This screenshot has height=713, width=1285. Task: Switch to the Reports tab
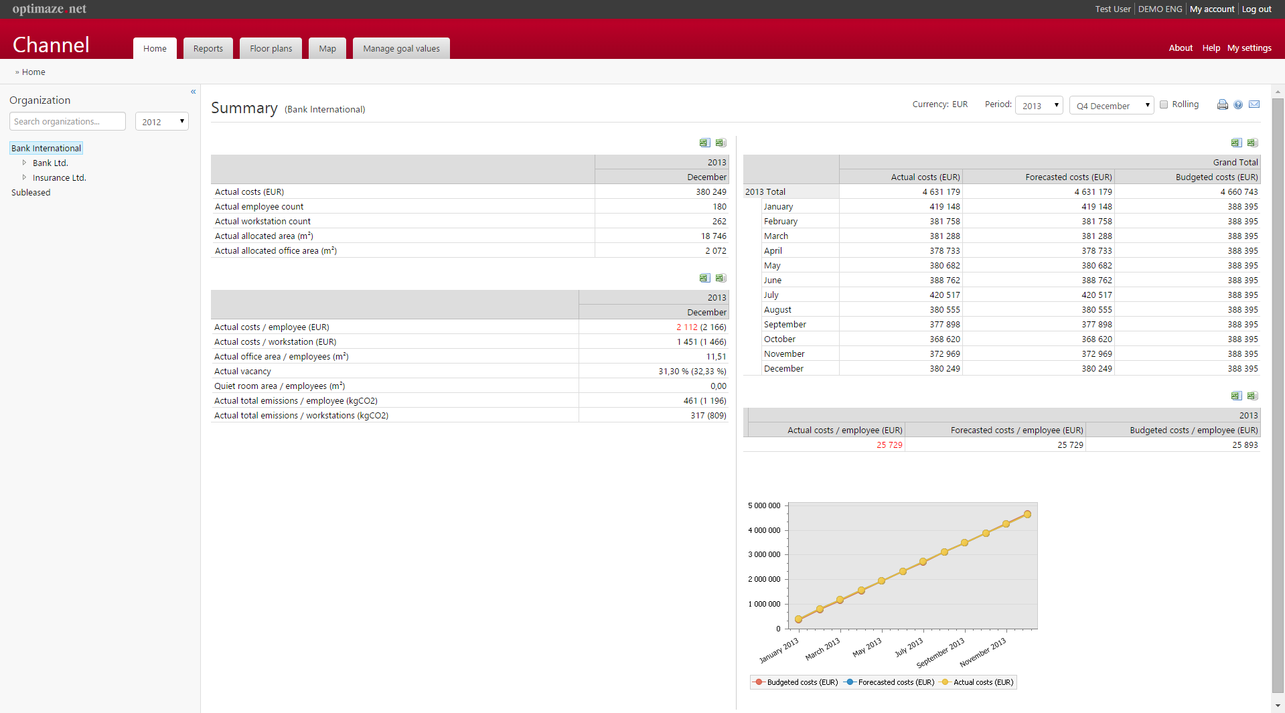click(208, 48)
